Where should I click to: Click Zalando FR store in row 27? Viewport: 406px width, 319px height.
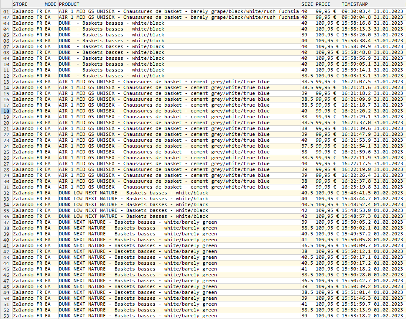(28, 163)
